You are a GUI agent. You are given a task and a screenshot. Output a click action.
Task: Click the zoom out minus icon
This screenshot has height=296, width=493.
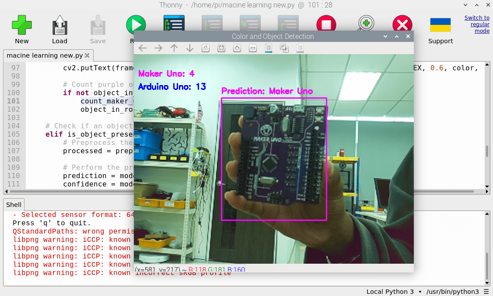tap(252, 48)
